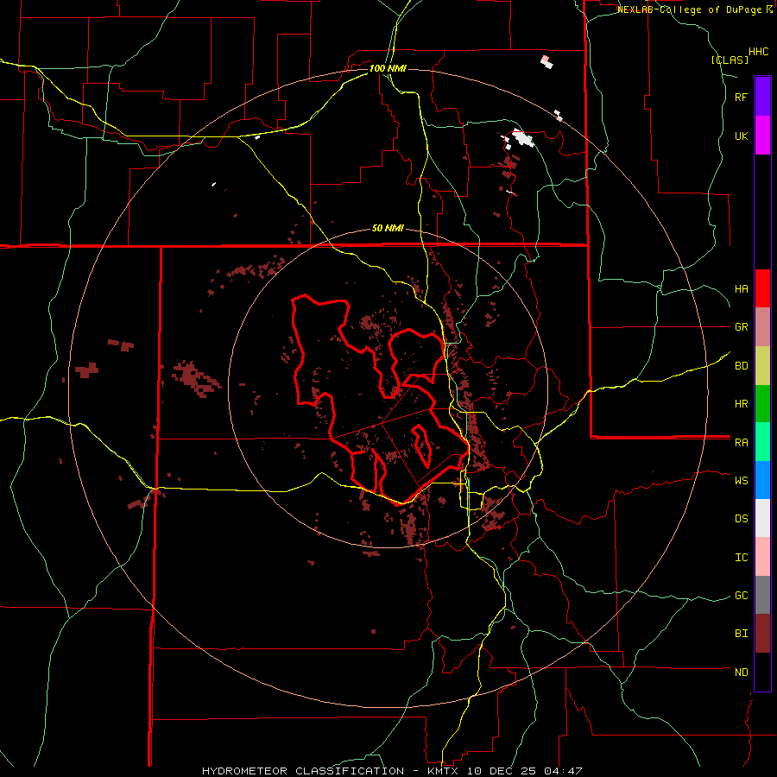Click the DS legend label

tap(742, 519)
